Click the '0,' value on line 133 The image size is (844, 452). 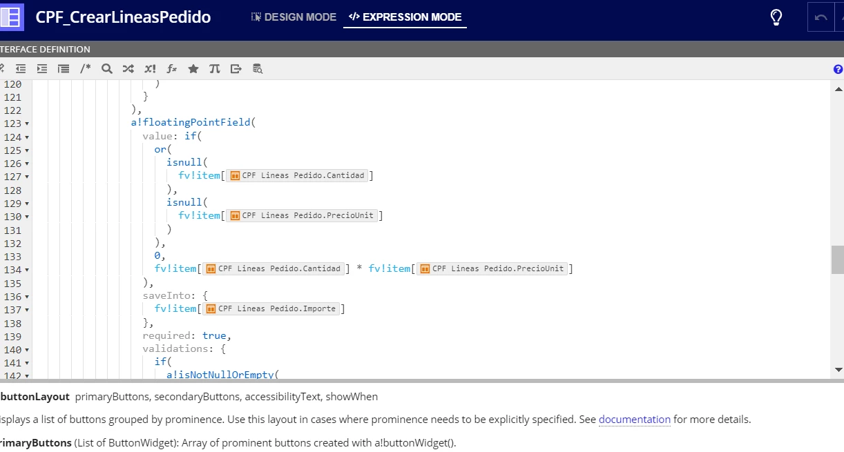(160, 255)
